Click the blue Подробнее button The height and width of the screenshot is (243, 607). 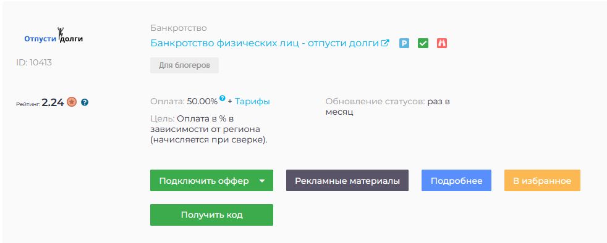click(x=456, y=181)
